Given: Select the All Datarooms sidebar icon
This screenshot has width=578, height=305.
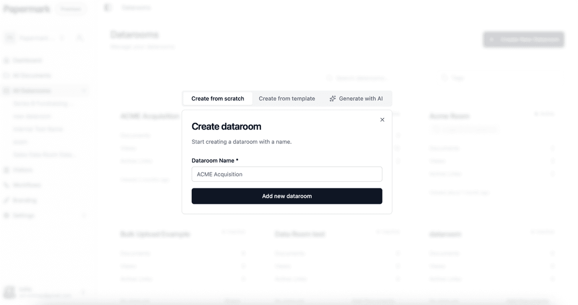Looking at the screenshot, I should point(6,90).
